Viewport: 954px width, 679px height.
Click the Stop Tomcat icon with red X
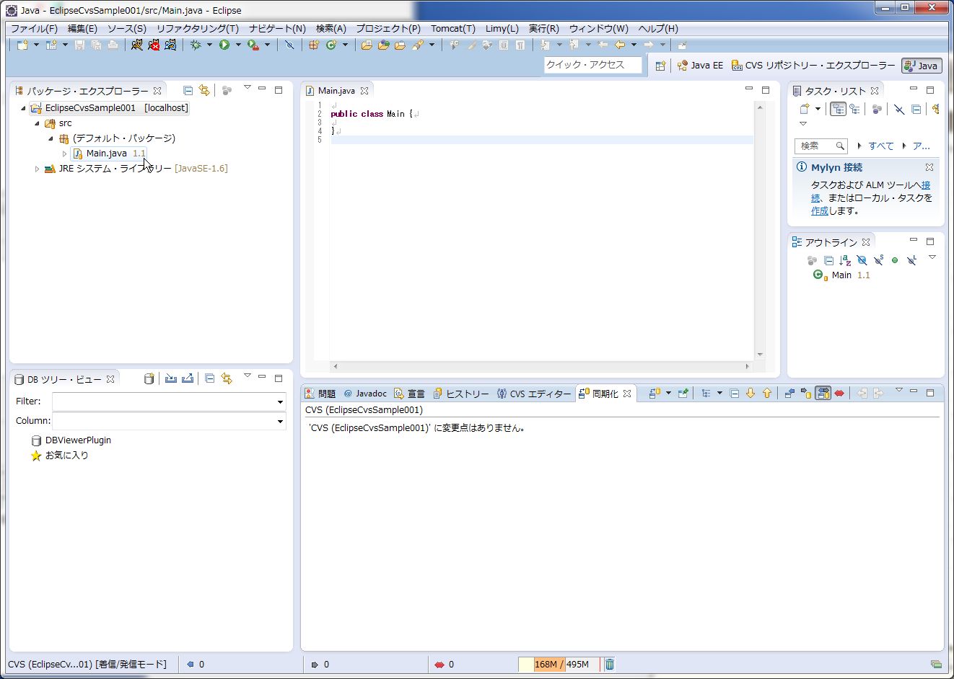tap(154, 45)
